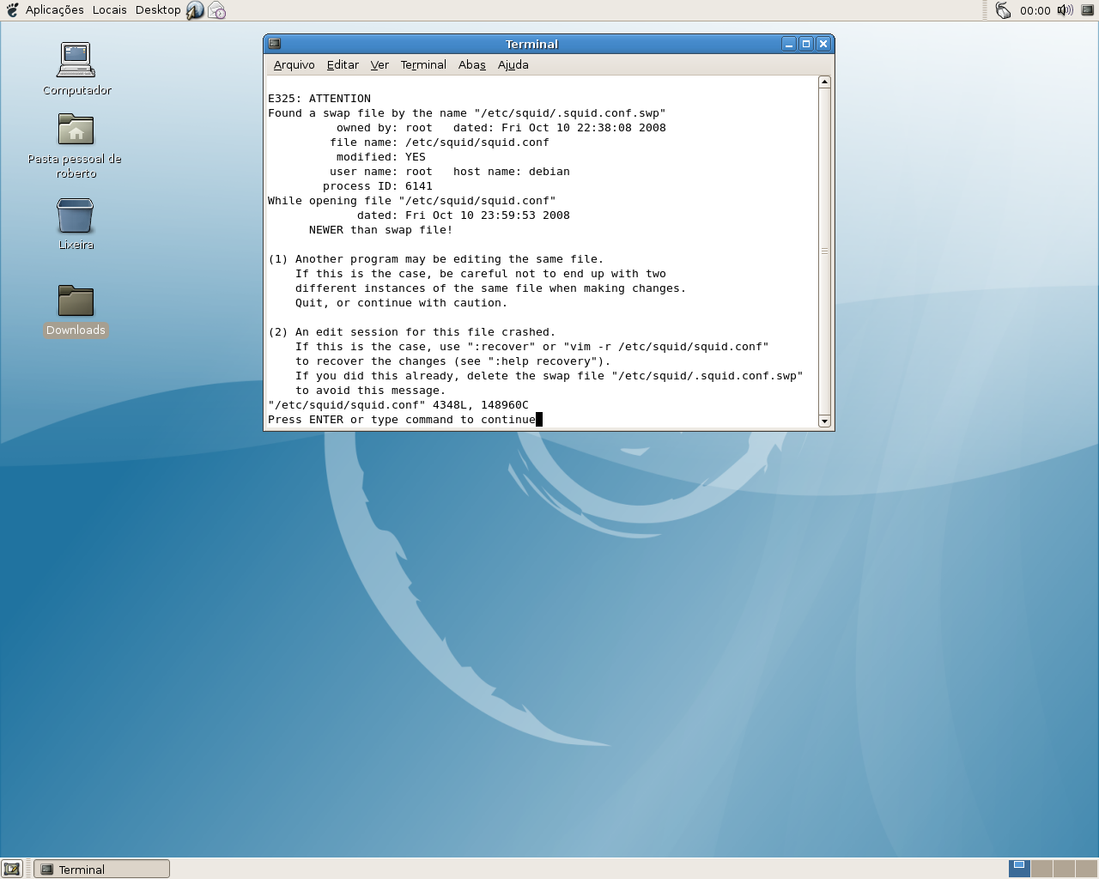The image size is (1099, 879).
Task: Launch the web browser panel icon
Action: (196, 10)
